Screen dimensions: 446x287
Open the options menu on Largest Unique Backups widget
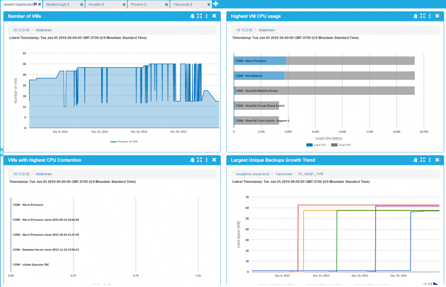tap(429, 160)
